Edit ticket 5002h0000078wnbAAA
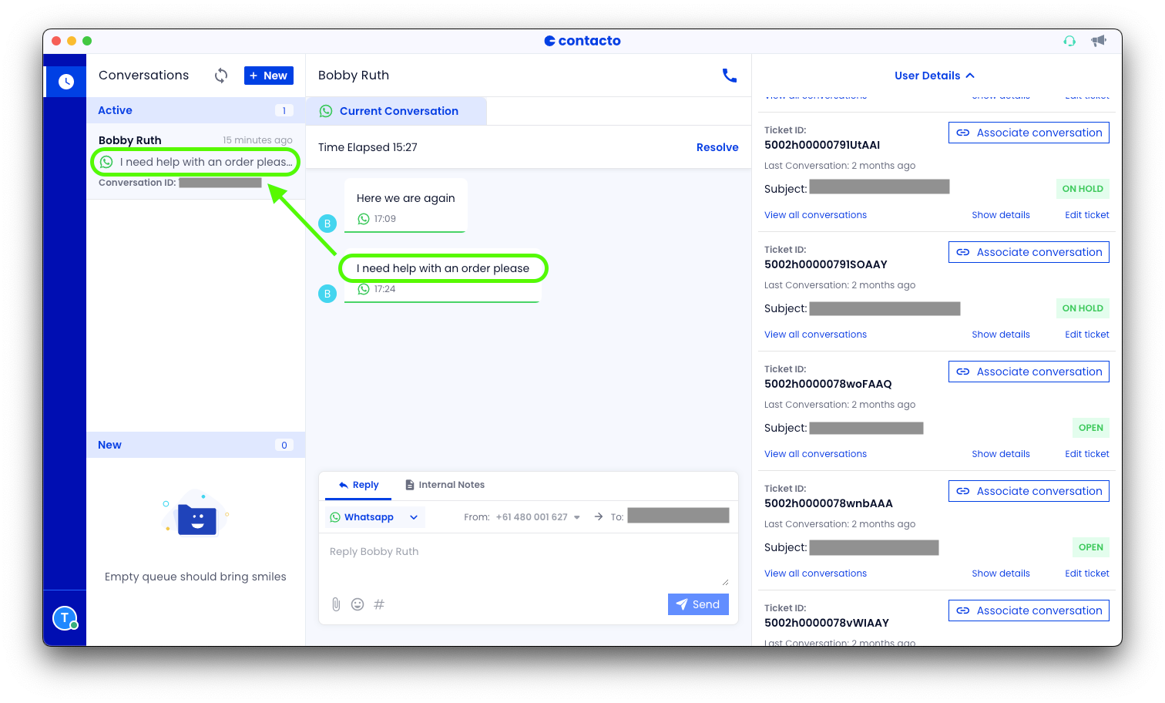 coord(1087,573)
